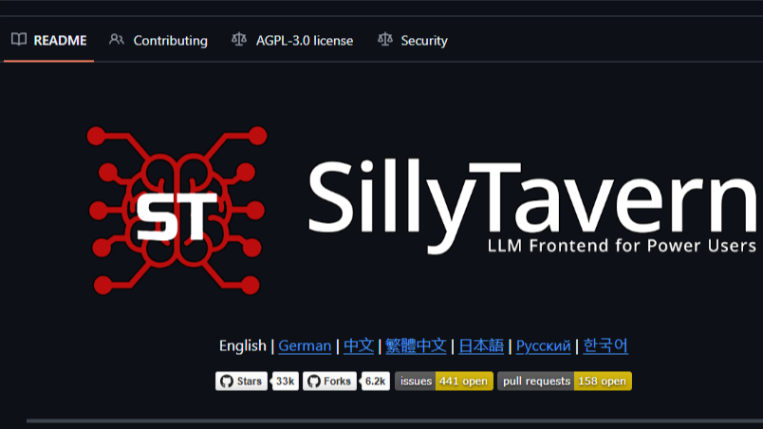Open the pull requests 158 open badge
Screen dimensions: 763x429
click(565, 382)
